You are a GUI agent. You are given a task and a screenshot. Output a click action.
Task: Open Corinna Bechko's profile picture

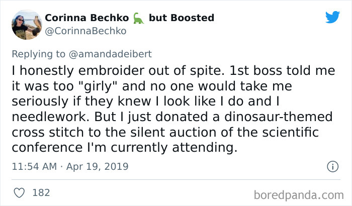click(x=26, y=25)
